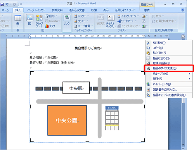
Task: Open the ページ番号 page number dropdown
Action: point(83,26)
